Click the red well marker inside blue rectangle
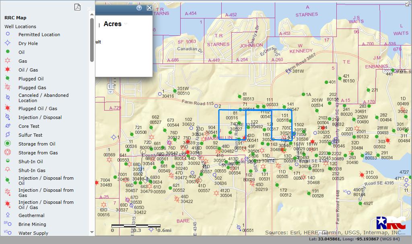 point(244,137)
